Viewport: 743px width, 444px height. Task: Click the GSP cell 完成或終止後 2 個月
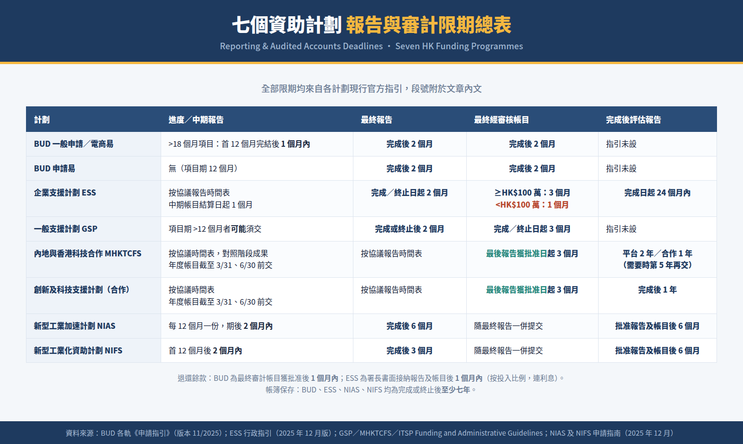(410, 229)
